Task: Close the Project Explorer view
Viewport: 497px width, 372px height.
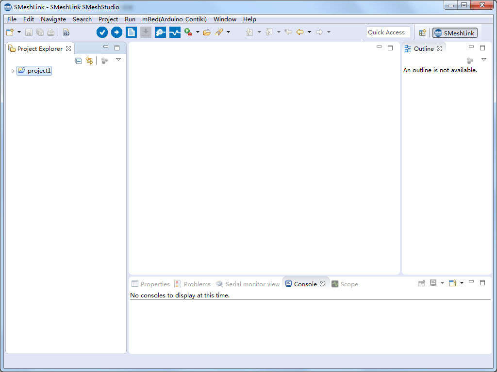Action: pos(68,49)
